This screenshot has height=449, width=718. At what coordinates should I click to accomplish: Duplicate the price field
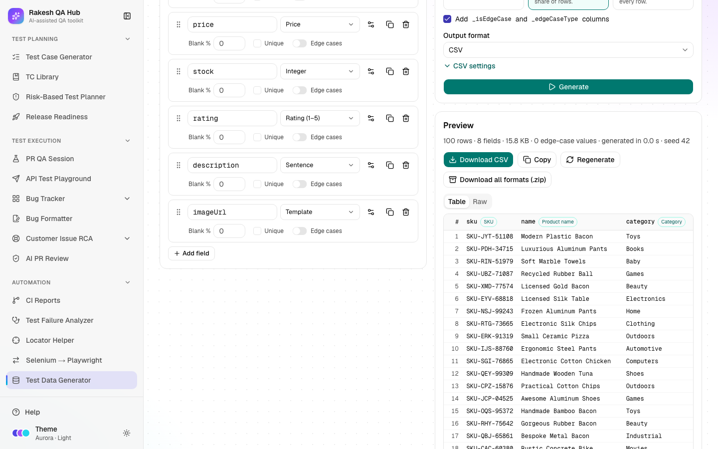pos(390,24)
